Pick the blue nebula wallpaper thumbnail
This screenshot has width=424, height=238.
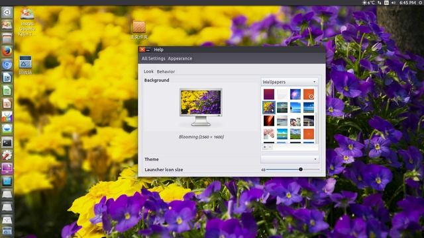pyautogui.click(x=295, y=94)
